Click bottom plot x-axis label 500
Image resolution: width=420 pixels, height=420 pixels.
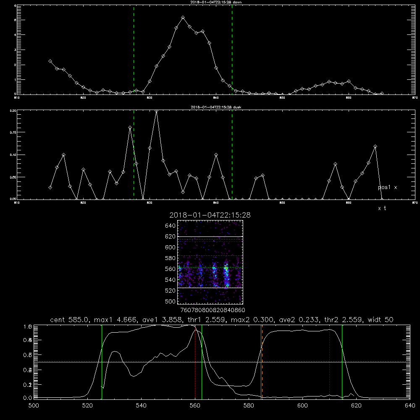34,406
